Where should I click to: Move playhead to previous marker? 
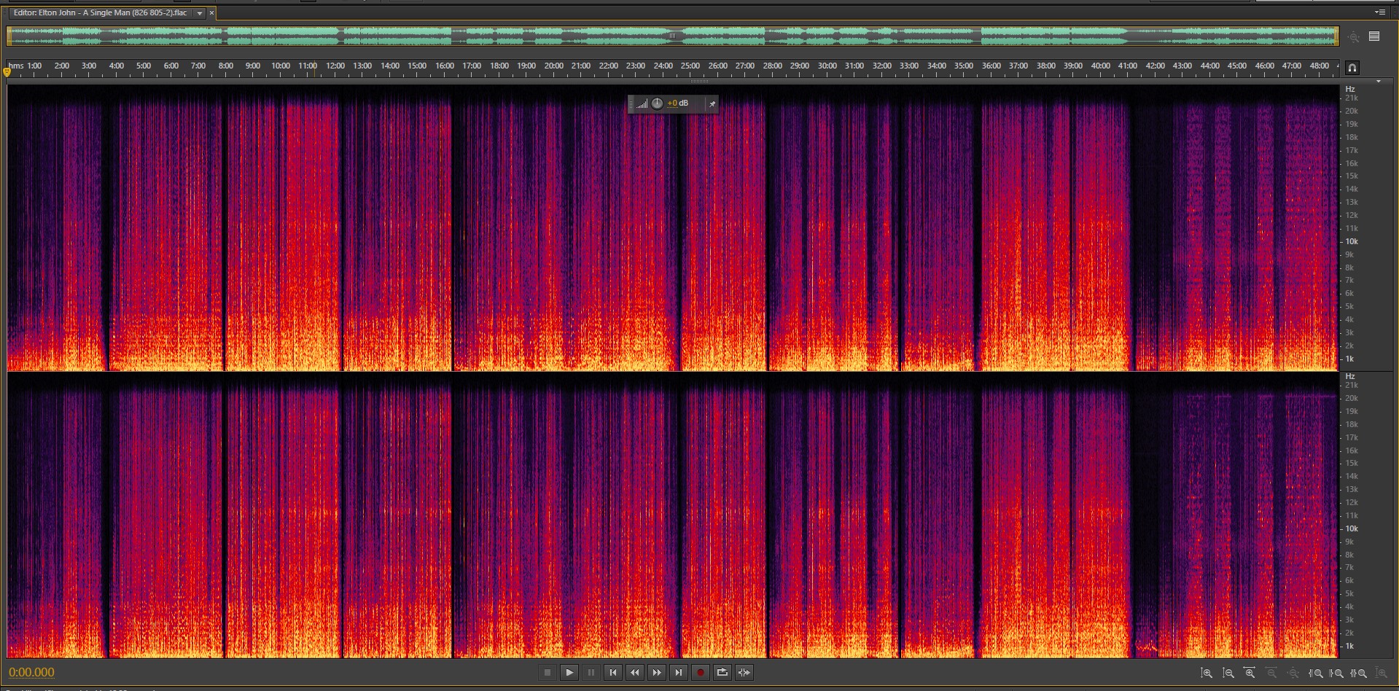pyautogui.click(x=612, y=673)
